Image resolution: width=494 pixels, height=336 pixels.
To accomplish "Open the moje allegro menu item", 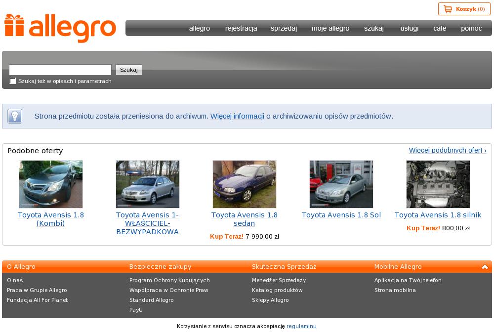I will point(330,28).
